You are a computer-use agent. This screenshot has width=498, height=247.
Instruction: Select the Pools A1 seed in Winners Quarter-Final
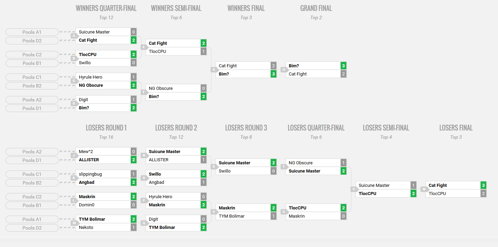pos(32,32)
